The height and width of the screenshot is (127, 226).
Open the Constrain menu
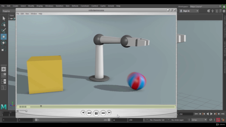[x=85, y=6]
